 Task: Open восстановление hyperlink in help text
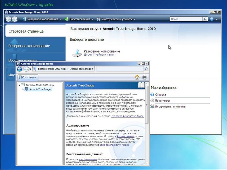coord(88,159)
